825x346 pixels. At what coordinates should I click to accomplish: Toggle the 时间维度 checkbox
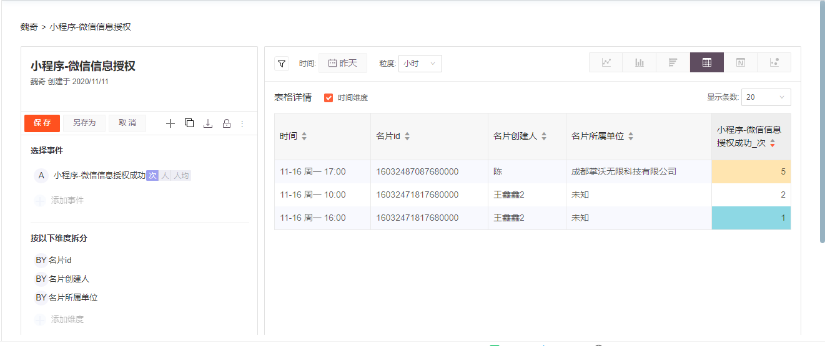(329, 98)
